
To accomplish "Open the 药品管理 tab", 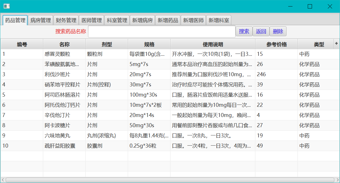I will click(x=15, y=20).
